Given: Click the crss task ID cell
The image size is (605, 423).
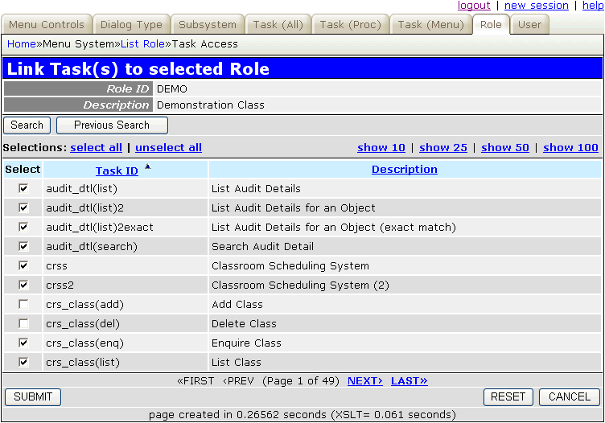Looking at the screenshot, I should click(126, 265).
